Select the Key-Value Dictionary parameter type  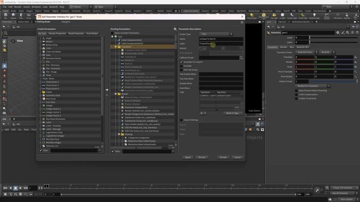coord(56,119)
